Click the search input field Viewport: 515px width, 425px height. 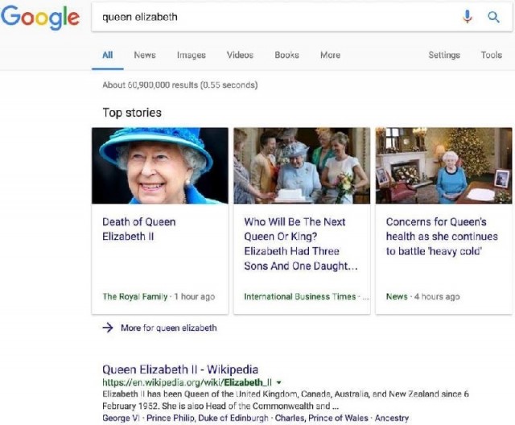274,17
